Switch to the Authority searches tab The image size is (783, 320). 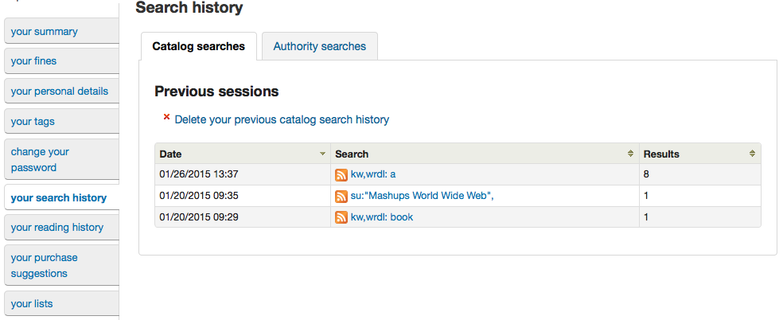coord(319,46)
